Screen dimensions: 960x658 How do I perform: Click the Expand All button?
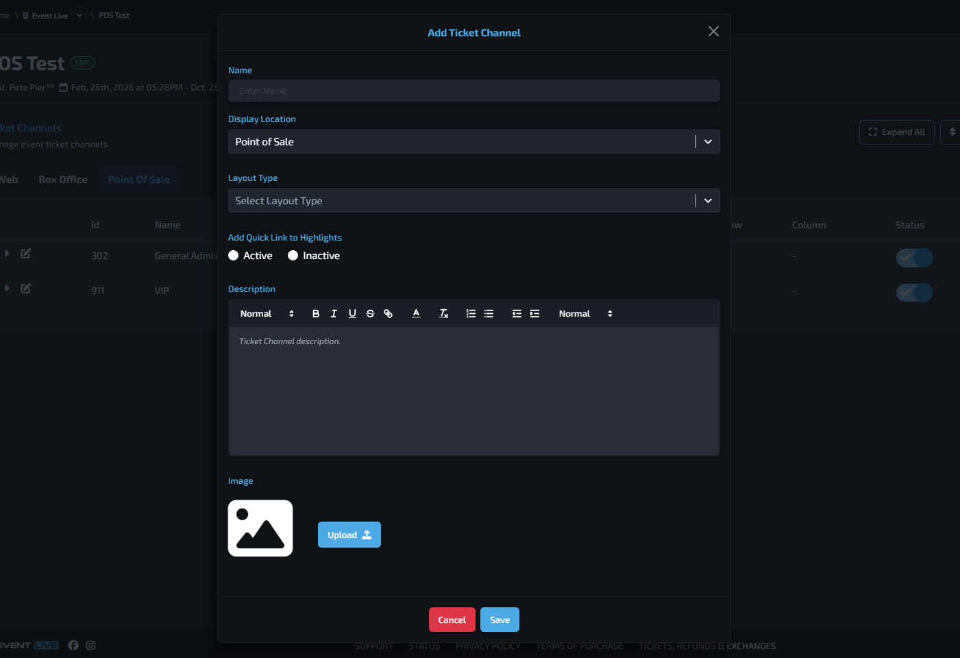(897, 132)
